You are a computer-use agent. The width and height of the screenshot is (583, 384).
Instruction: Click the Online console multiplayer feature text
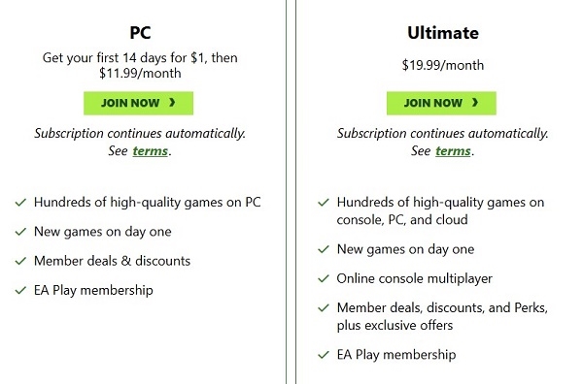(x=415, y=278)
